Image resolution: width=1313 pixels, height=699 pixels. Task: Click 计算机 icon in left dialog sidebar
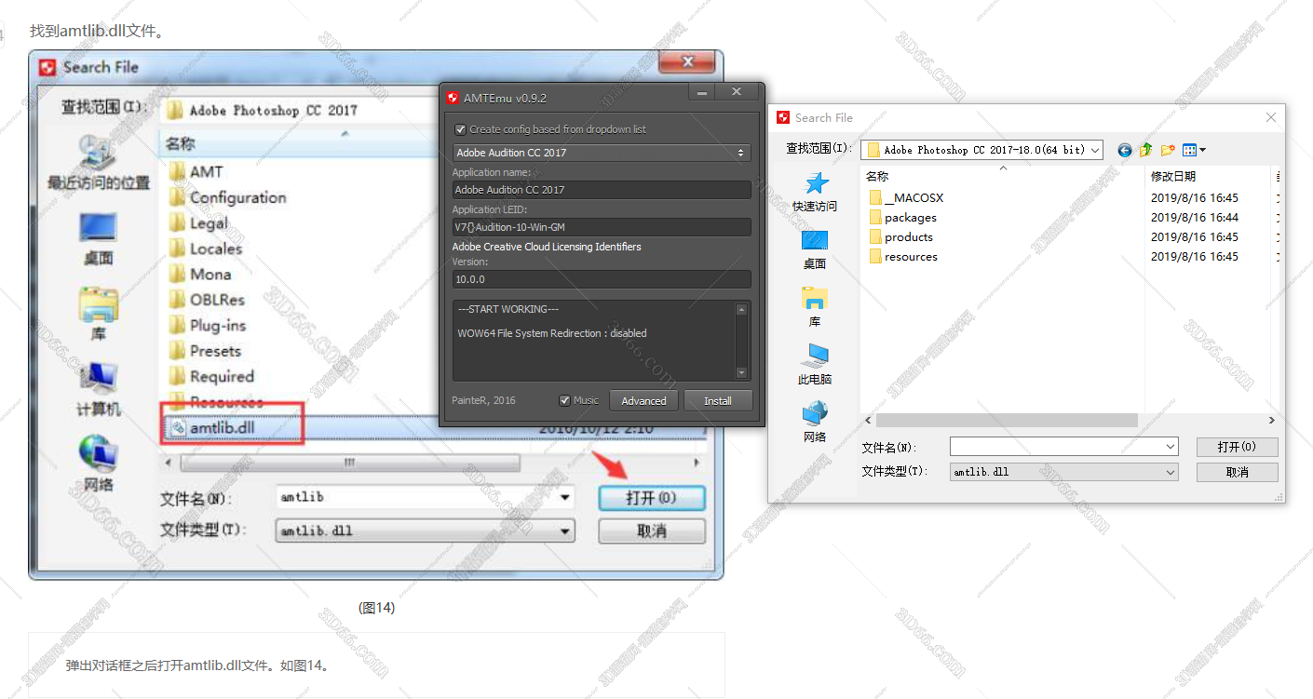(98, 379)
